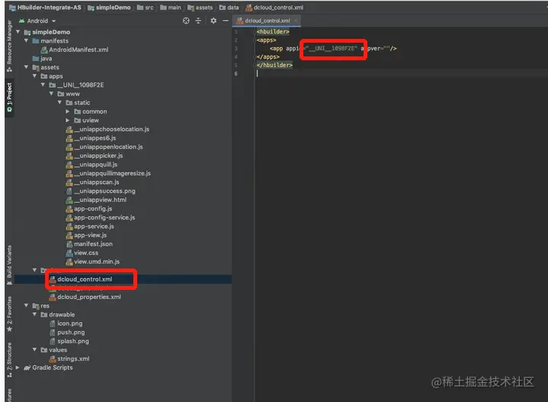Open the Build Variants side tab

click(9, 265)
